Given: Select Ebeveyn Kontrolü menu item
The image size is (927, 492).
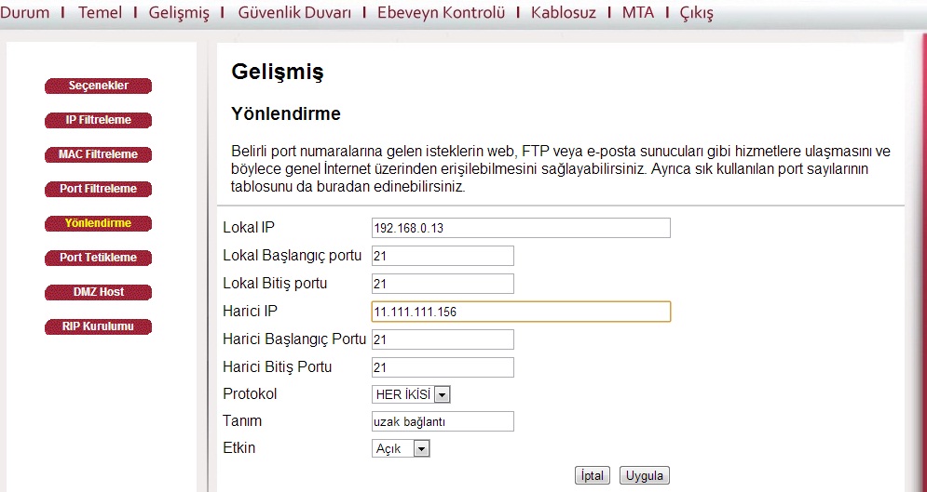Looking at the screenshot, I should click(441, 13).
